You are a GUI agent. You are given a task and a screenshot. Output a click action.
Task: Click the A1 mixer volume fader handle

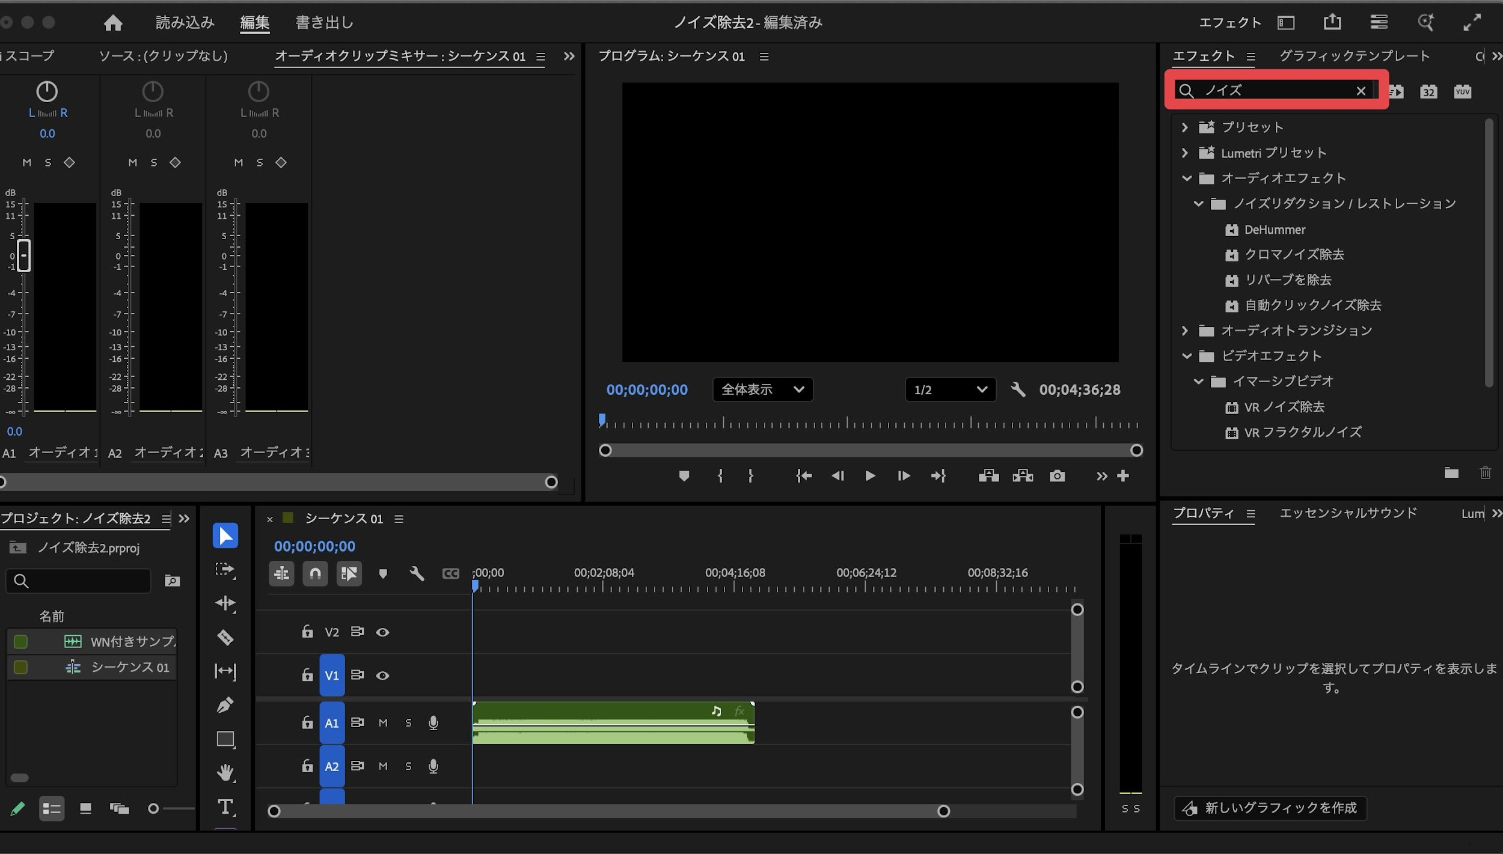coord(23,255)
